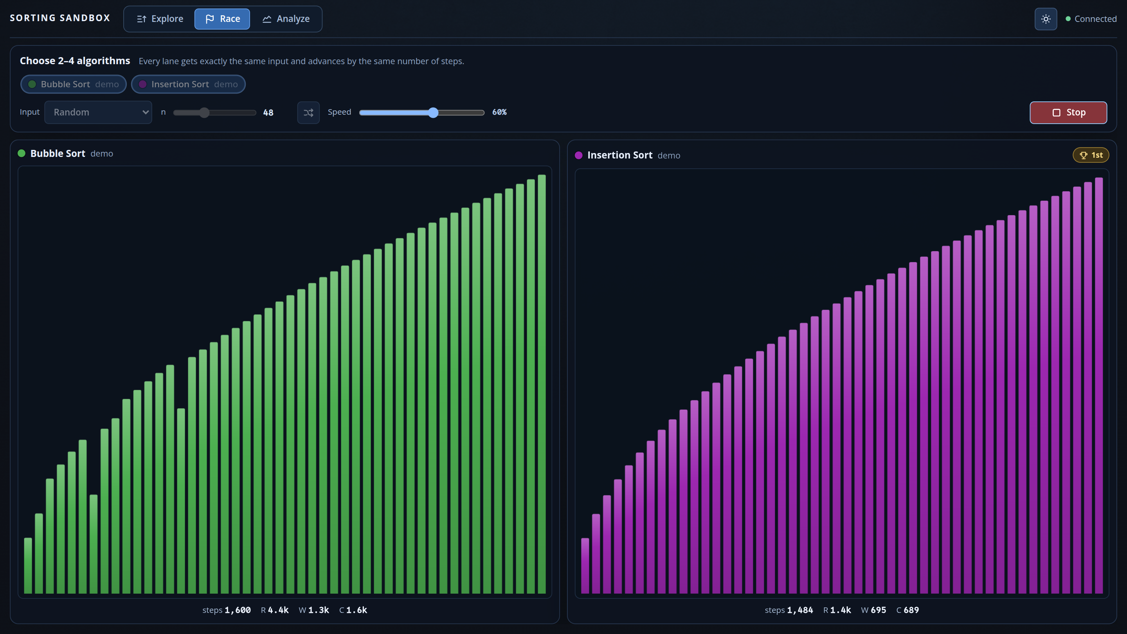Click green dot beside Bubble Sort lane title
Screen dimensions: 1127x634
22,153
